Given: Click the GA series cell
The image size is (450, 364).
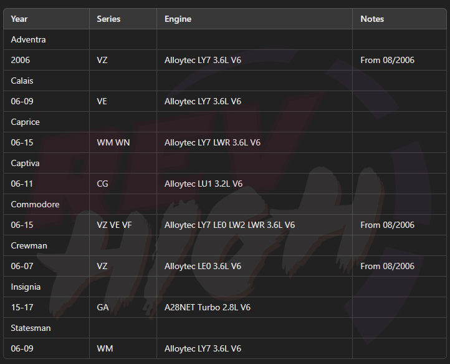Looking at the screenshot, I should tap(123, 307).
